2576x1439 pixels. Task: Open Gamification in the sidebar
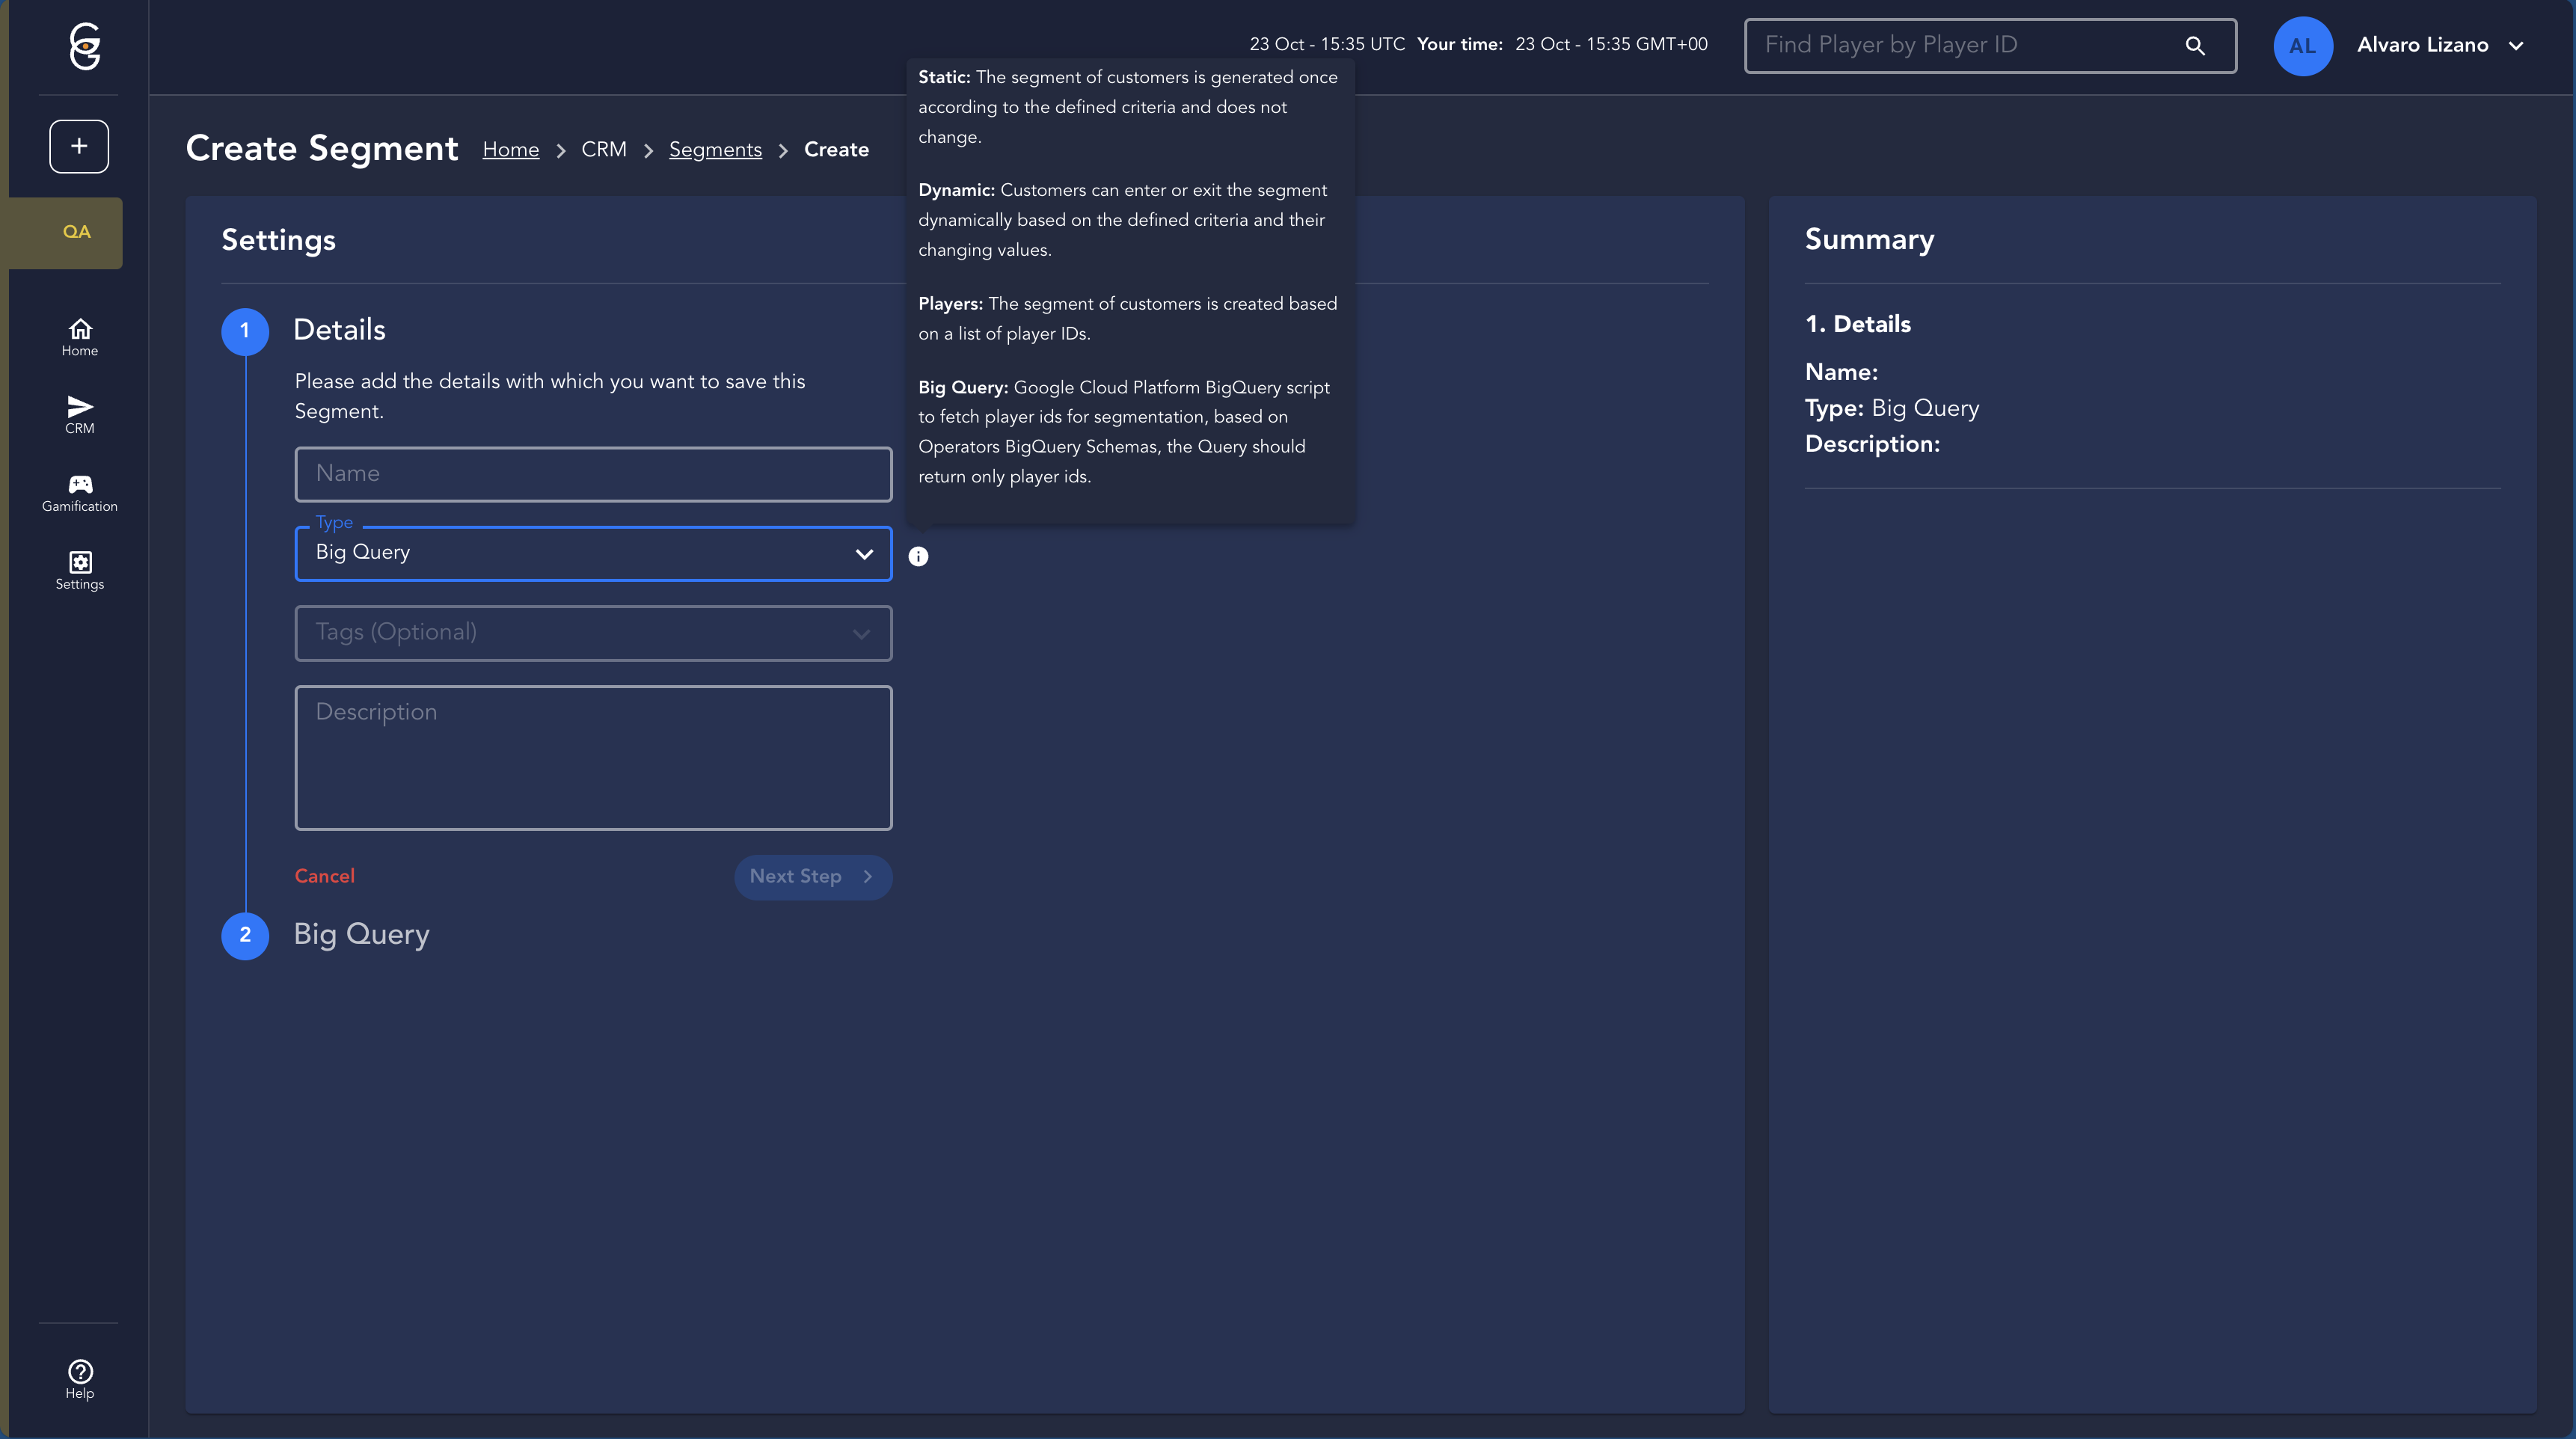[x=80, y=493]
